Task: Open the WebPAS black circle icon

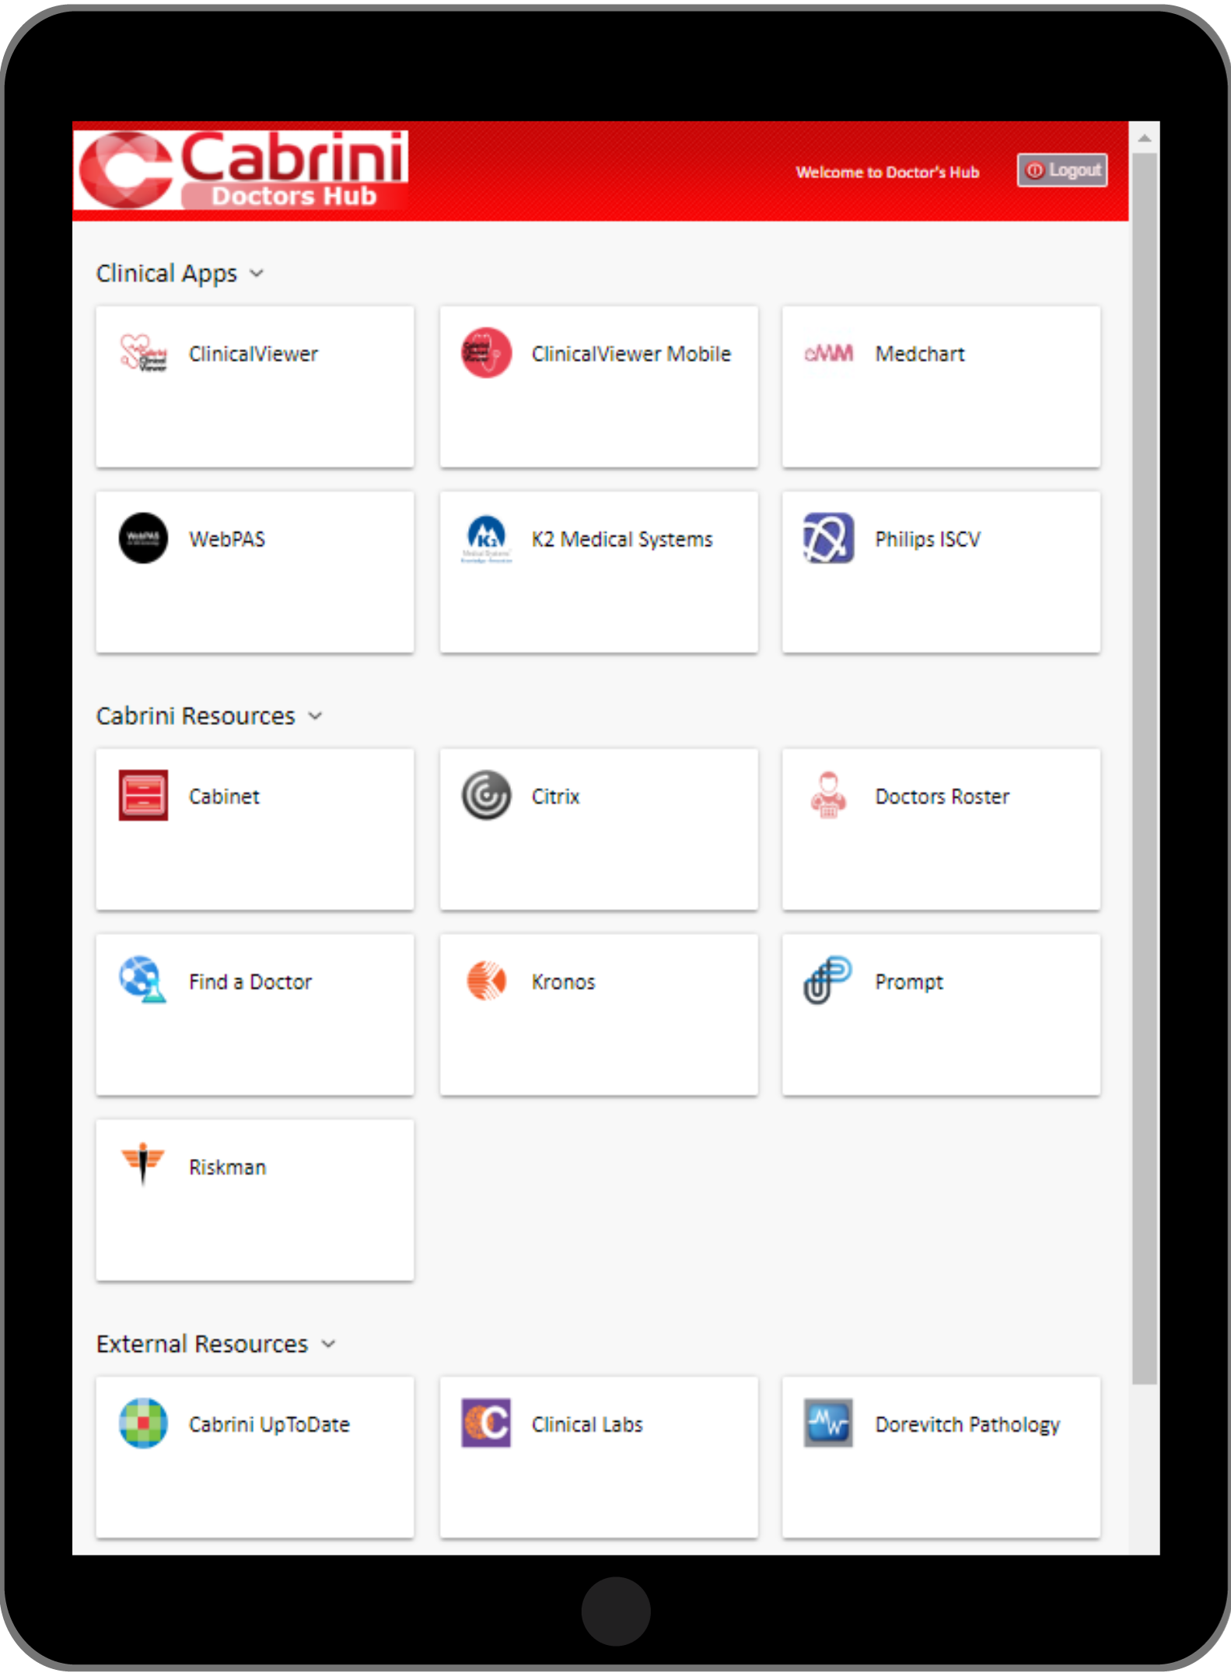Action: [x=143, y=538]
